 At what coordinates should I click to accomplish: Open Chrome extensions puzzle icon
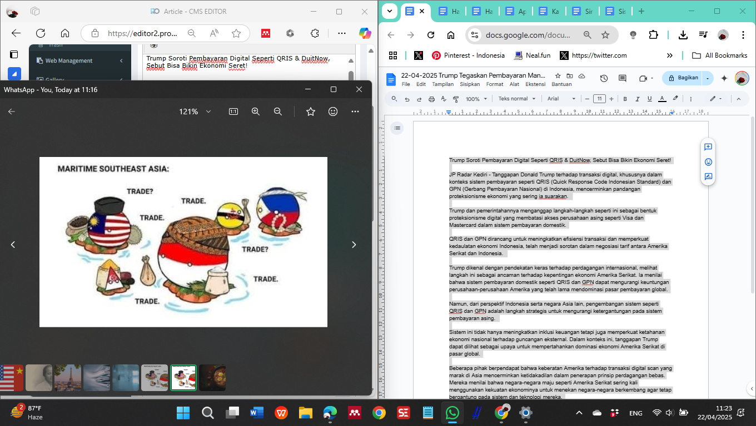(654, 35)
